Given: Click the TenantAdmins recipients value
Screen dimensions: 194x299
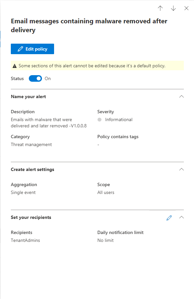Looking at the screenshot, I should [25, 240].
